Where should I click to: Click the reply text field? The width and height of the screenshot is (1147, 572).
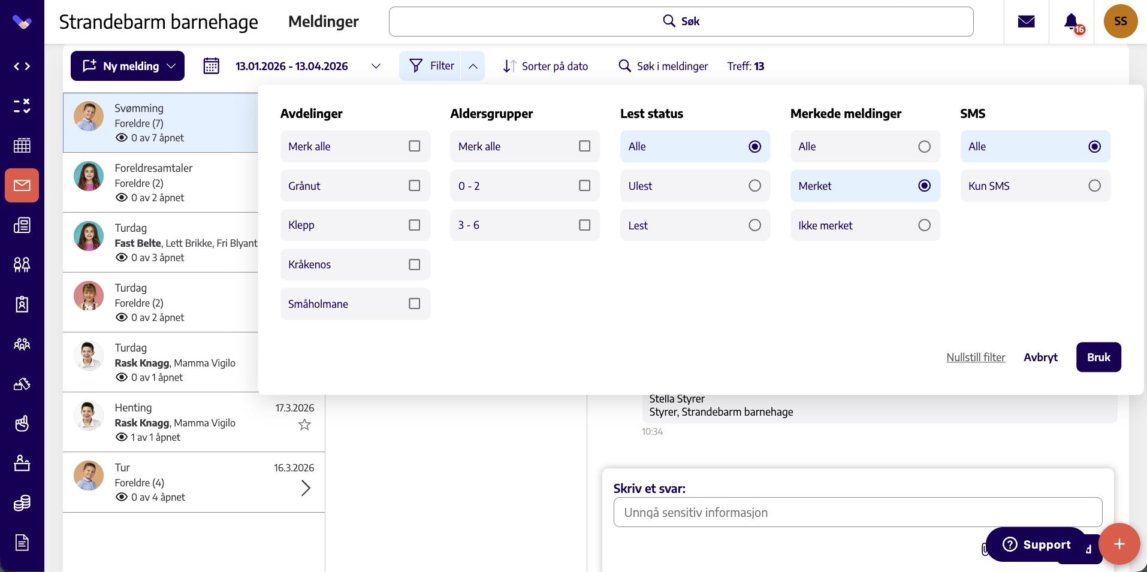(x=858, y=512)
